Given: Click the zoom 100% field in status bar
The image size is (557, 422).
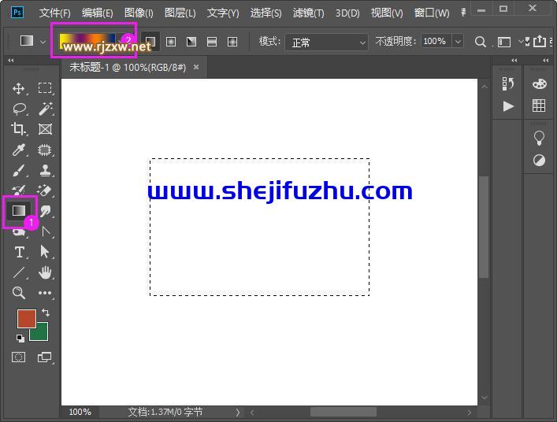Looking at the screenshot, I should [x=80, y=412].
